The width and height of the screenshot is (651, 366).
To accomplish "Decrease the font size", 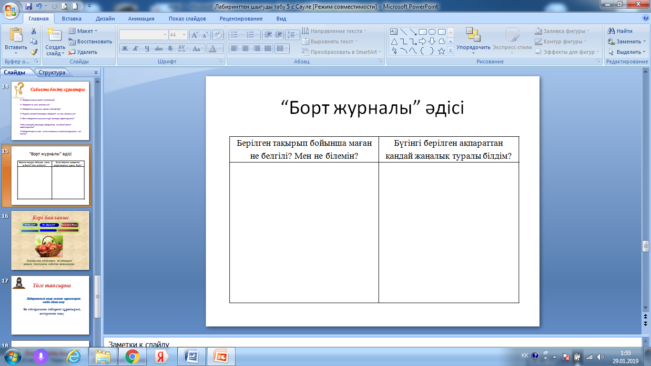I will [x=205, y=35].
